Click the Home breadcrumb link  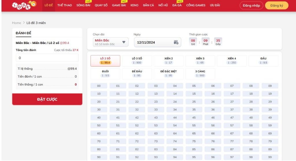coord(16,23)
